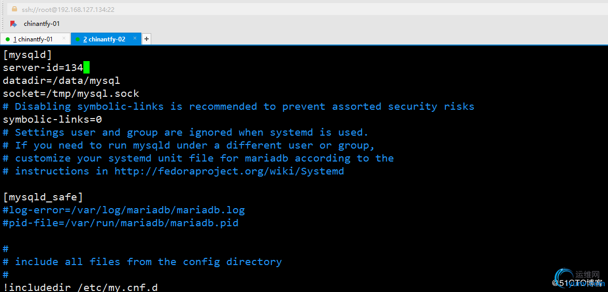This screenshot has width=608, height=292.
Task: Place cursor on datadir=/data/mysql line
Action: tap(61, 81)
